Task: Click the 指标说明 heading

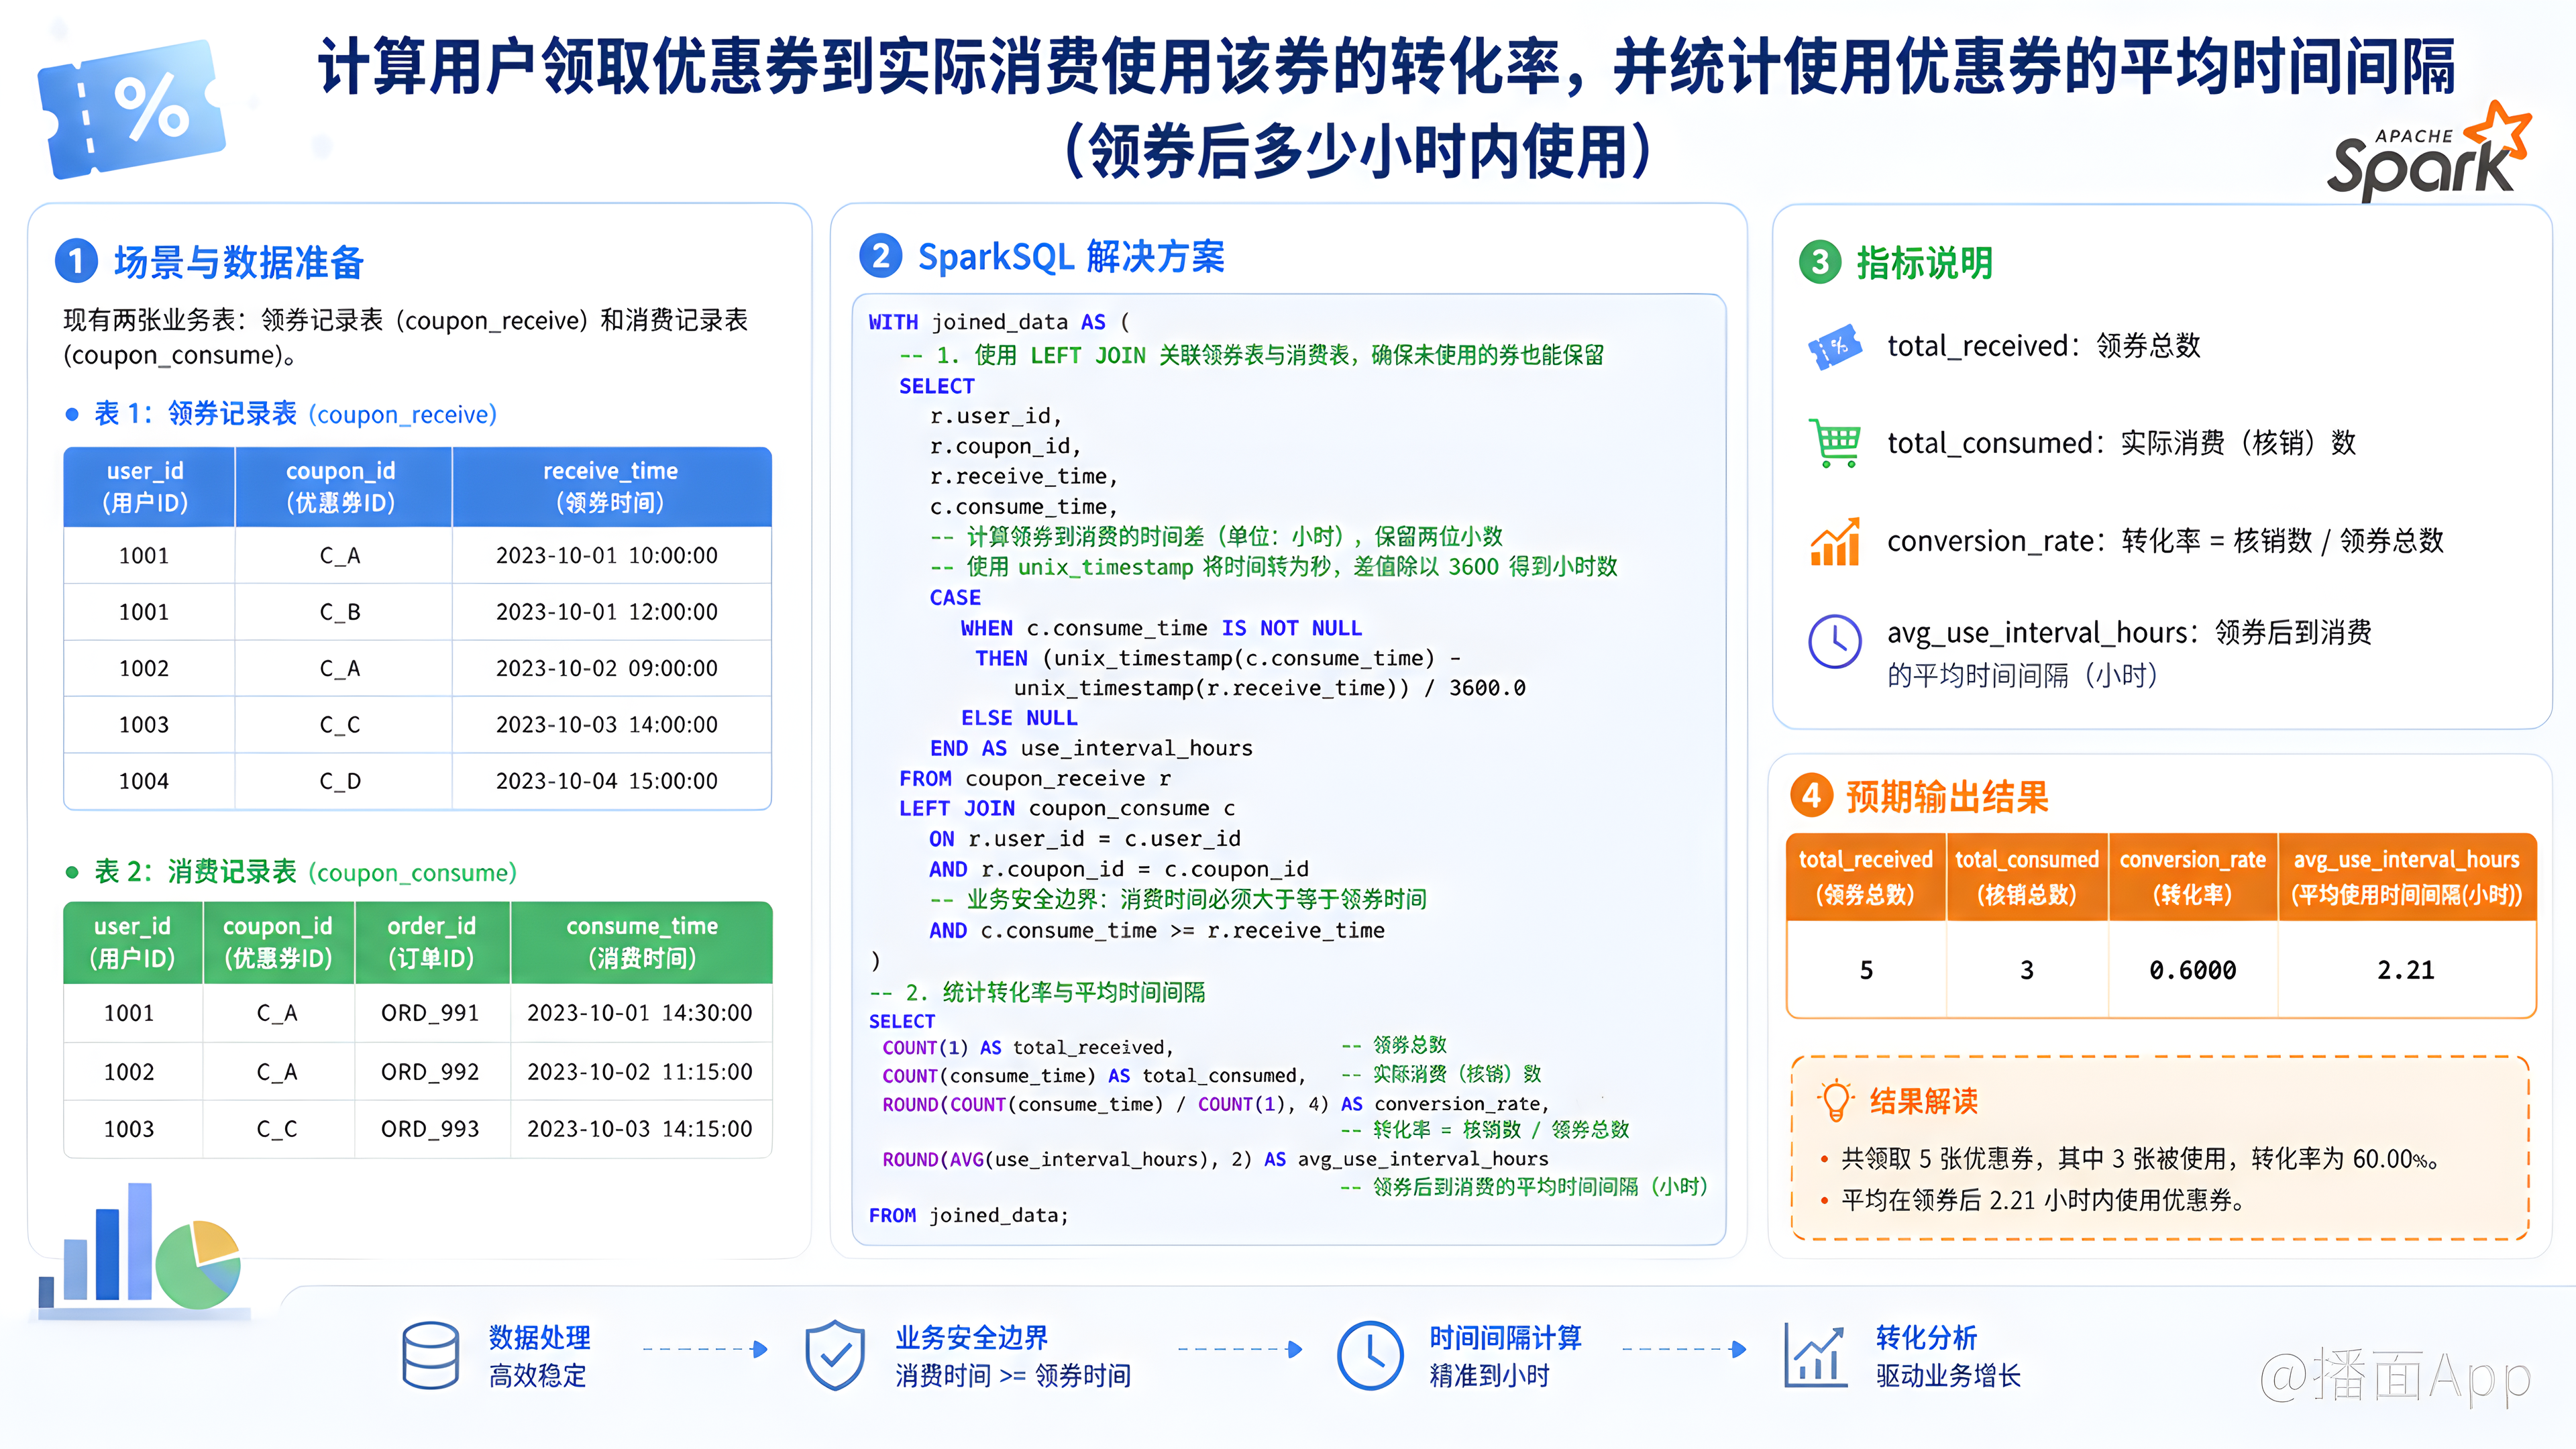Action: click(1925, 263)
